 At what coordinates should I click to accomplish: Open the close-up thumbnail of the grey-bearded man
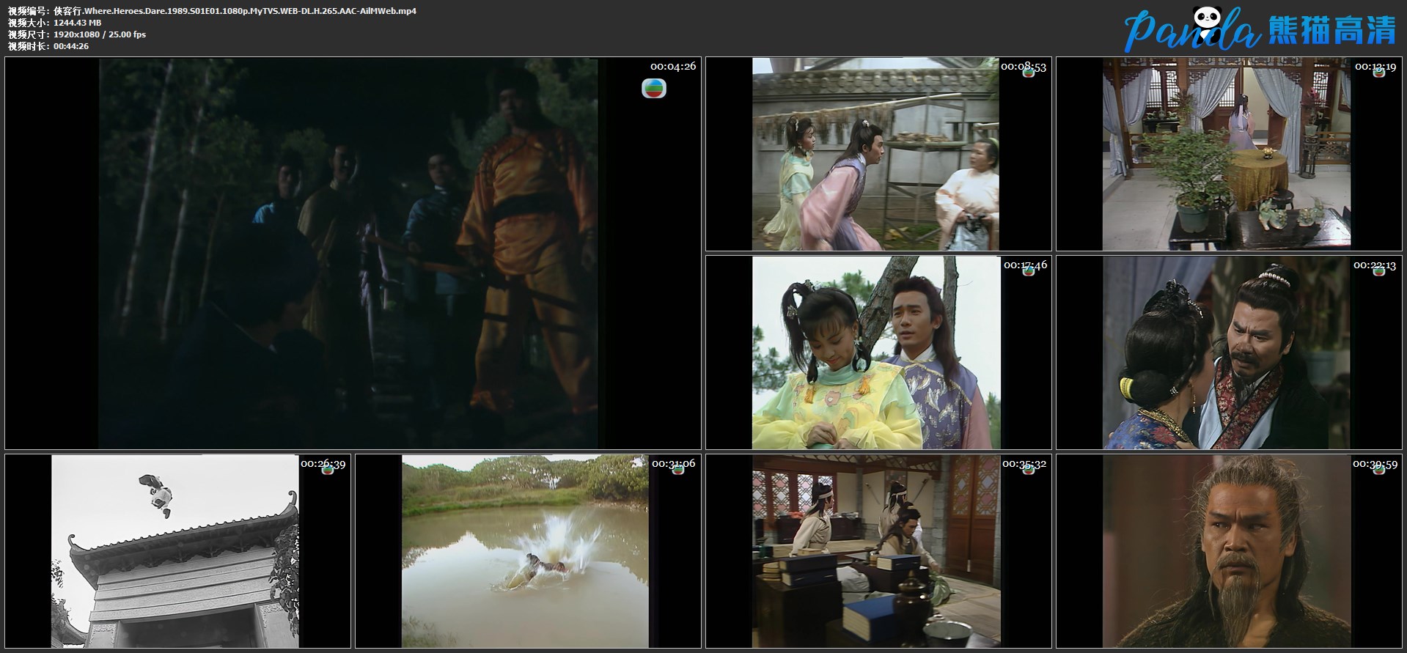1229,551
